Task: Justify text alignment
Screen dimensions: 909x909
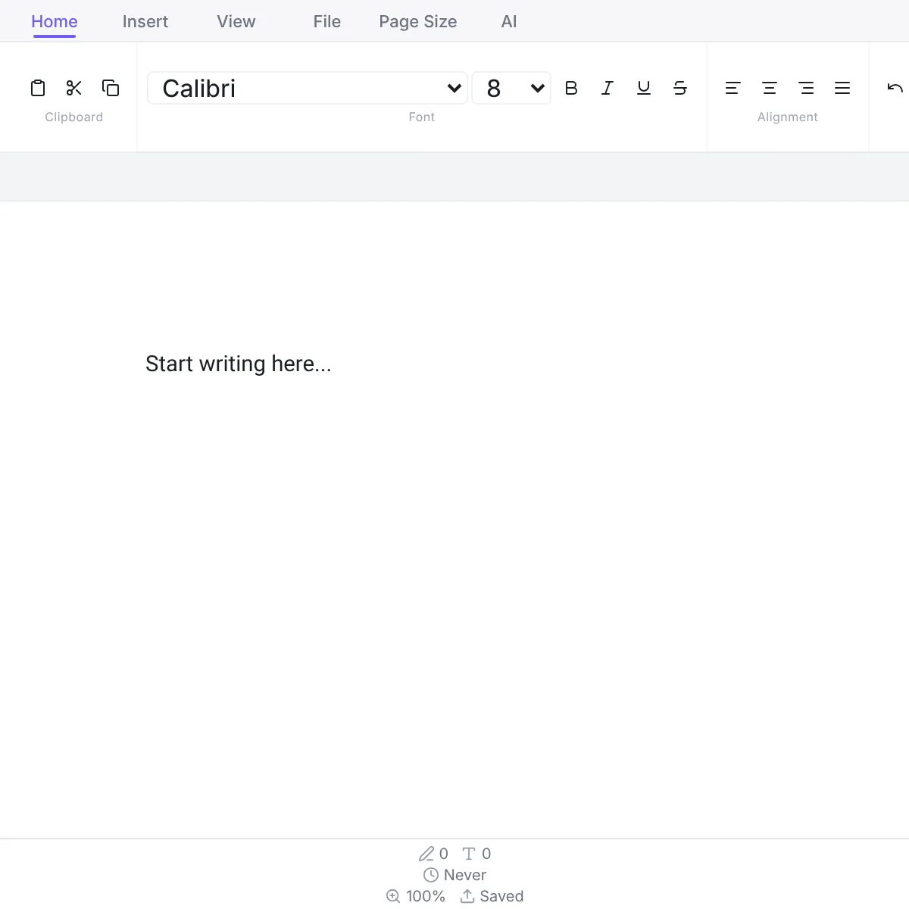Action: [x=842, y=88]
